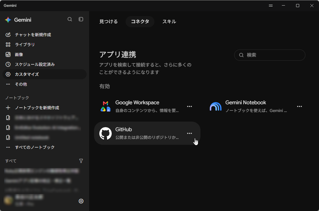Open the second blurred notebook icon

pos(8,127)
